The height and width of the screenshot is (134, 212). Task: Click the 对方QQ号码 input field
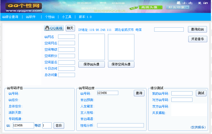pyautogui.click(x=182, y=100)
